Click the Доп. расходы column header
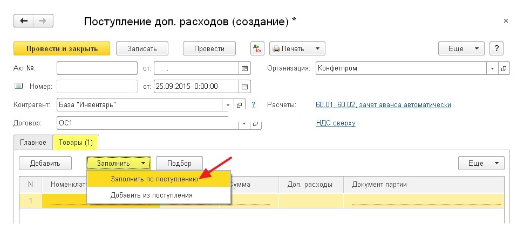This screenshot has width=517, height=232. (311, 185)
